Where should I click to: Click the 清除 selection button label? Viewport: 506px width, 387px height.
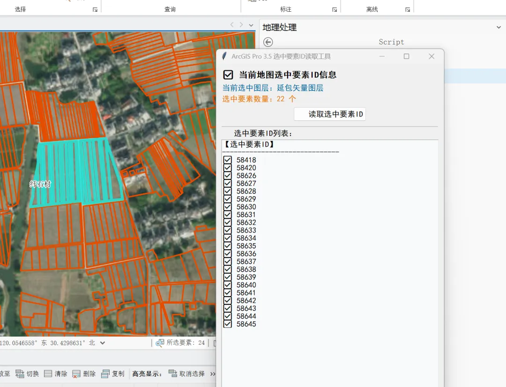click(x=61, y=374)
